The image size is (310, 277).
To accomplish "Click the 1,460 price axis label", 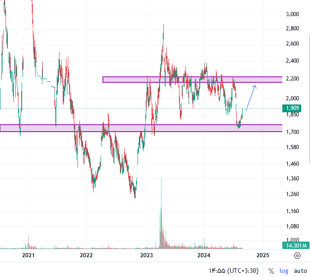I will [x=292, y=164].
